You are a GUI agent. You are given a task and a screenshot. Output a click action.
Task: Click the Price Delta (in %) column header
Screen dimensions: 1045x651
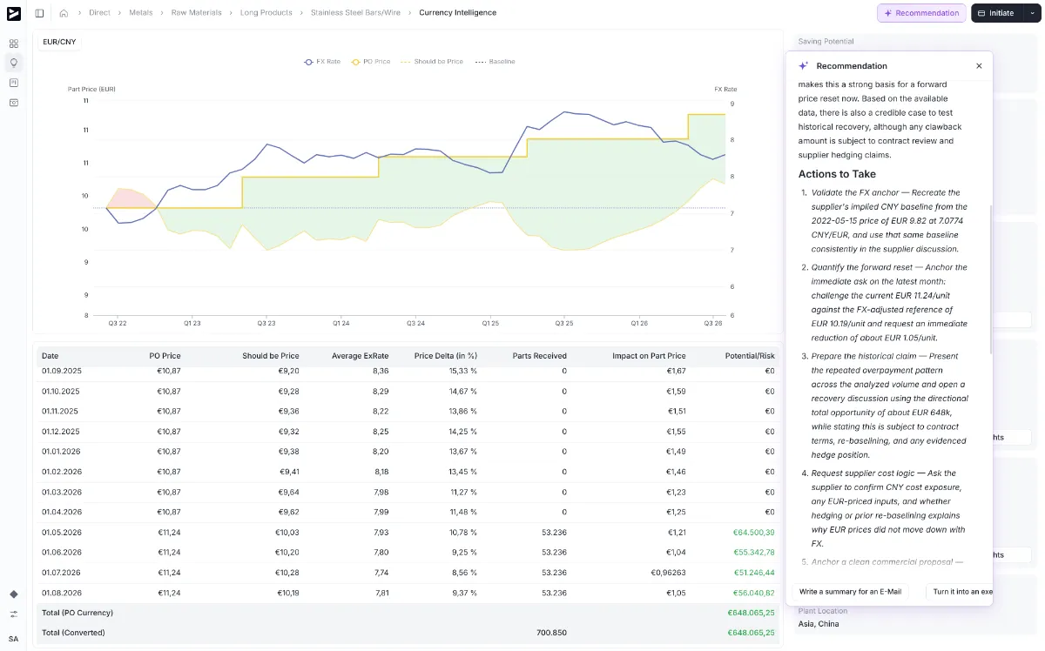pos(446,356)
